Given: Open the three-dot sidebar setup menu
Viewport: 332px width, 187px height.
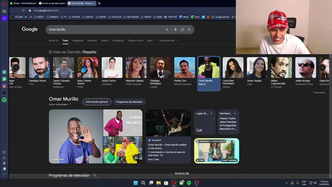Looking at the screenshot, I should (x=4, y=174).
